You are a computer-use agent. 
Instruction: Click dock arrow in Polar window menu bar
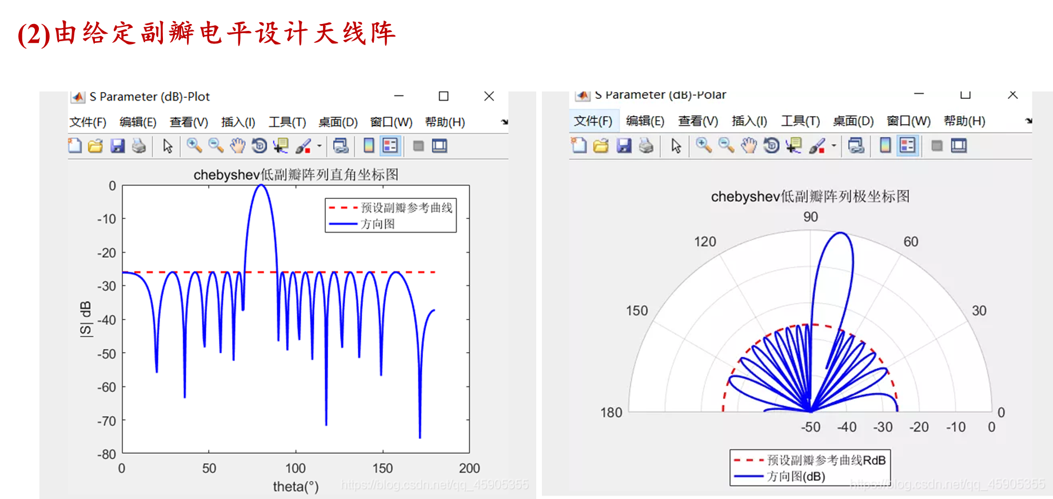1028,121
